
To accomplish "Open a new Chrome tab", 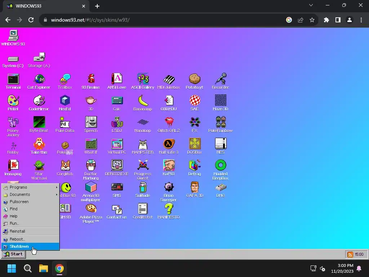I will (x=97, y=6).
